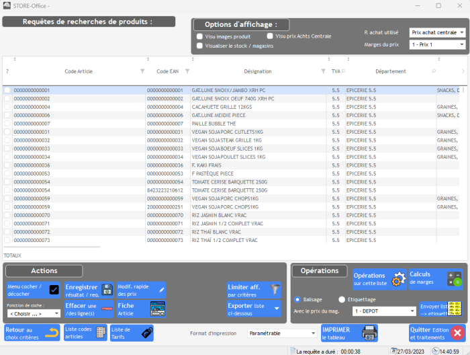Viewport: 470px width, 355px height.
Task: Enable Visu images produit checkbox
Action: 199,36
